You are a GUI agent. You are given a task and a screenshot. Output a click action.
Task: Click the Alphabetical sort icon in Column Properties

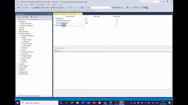point(58,51)
